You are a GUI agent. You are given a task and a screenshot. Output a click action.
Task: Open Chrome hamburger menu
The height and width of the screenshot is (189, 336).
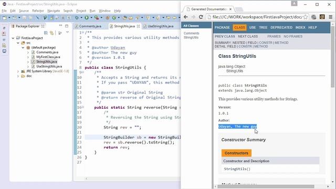point(331,17)
